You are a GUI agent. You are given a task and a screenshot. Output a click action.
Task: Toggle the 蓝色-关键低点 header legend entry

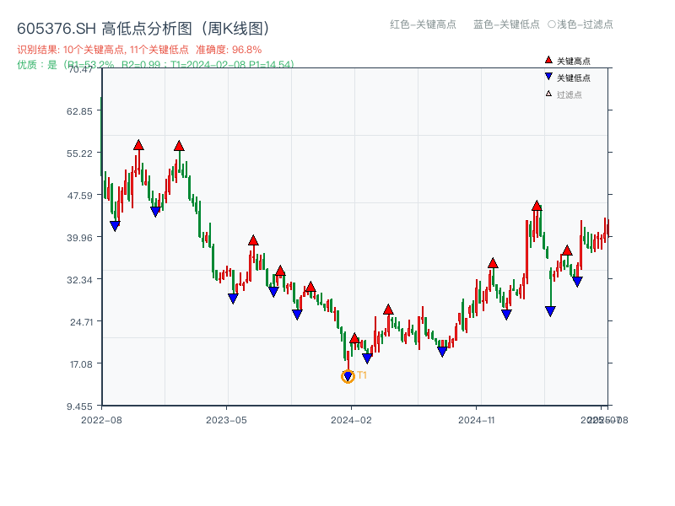click(x=506, y=24)
